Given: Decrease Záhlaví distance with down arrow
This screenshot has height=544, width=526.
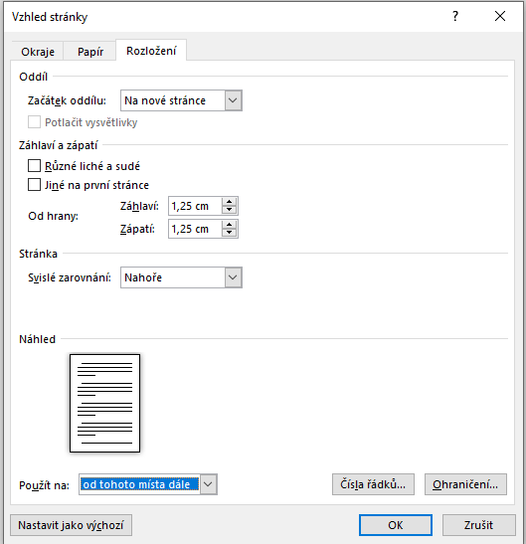Looking at the screenshot, I should click(x=229, y=210).
